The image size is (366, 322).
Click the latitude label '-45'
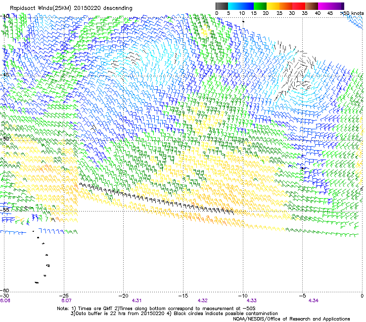pos(4,75)
